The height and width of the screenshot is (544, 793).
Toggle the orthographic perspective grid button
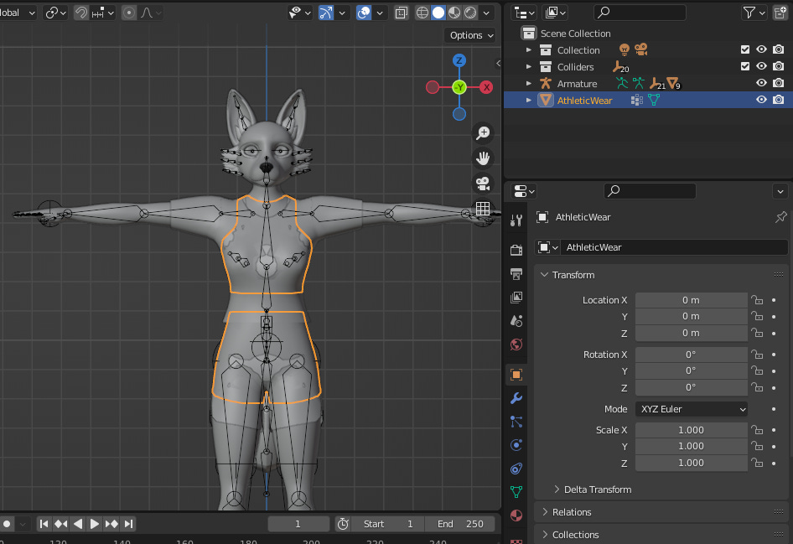[483, 209]
